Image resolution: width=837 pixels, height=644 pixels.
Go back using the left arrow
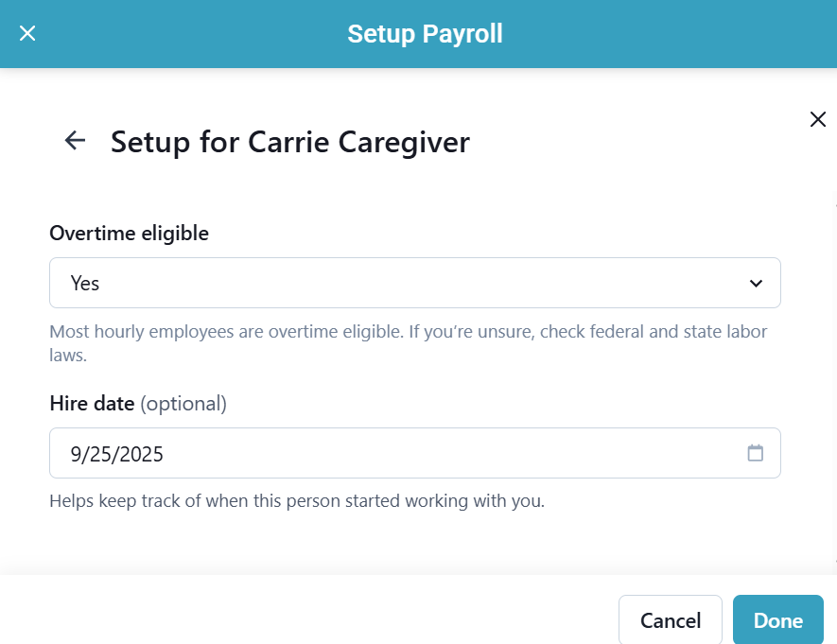[x=75, y=141]
